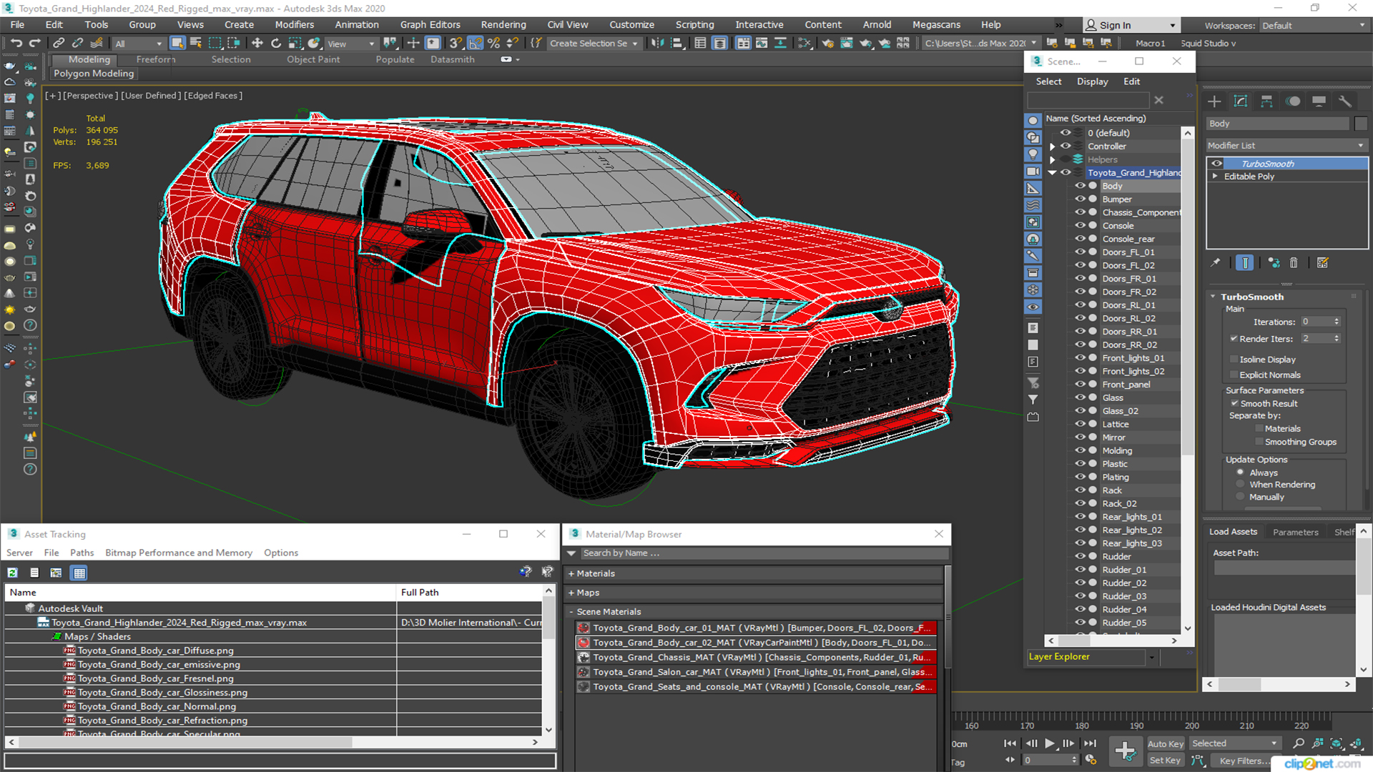Toggle Render Iters checkbox

tap(1234, 339)
